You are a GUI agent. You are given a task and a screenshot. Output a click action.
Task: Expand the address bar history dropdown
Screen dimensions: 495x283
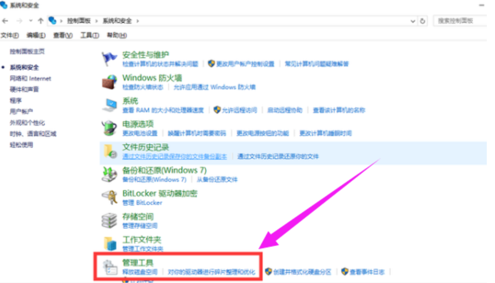click(413, 21)
